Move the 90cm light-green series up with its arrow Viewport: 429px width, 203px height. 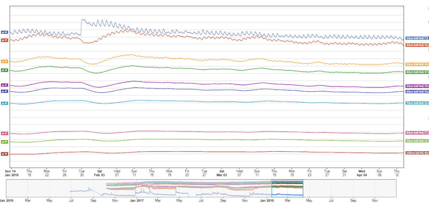pyautogui.click(x=3, y=142)
